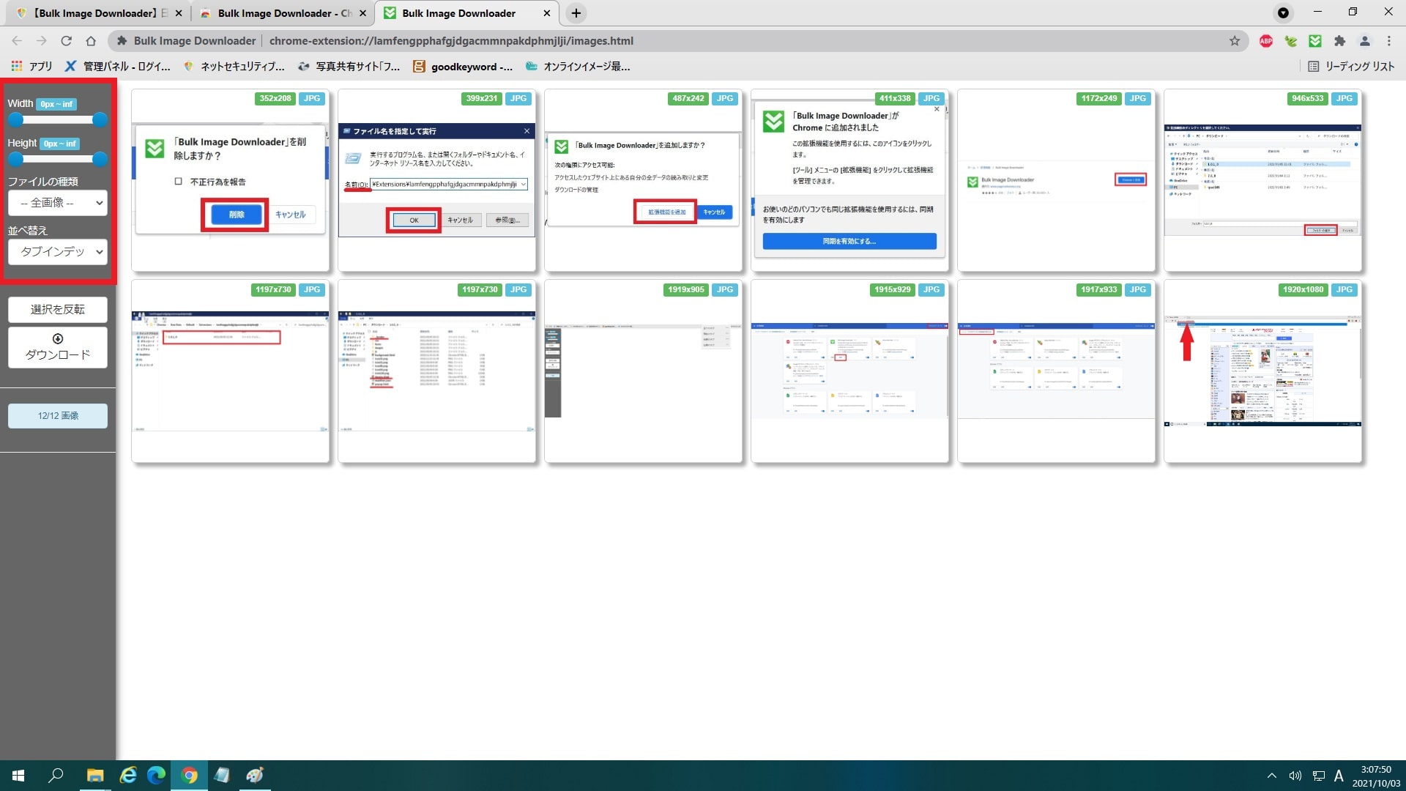This screenshot has width=1406, height=791.
Task: Click the Windows Start button
Action: tap(18, 776)
